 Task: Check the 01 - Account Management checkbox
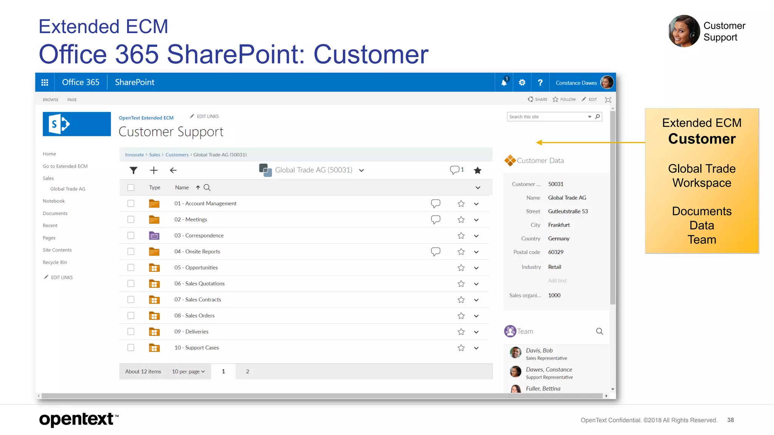131,204
